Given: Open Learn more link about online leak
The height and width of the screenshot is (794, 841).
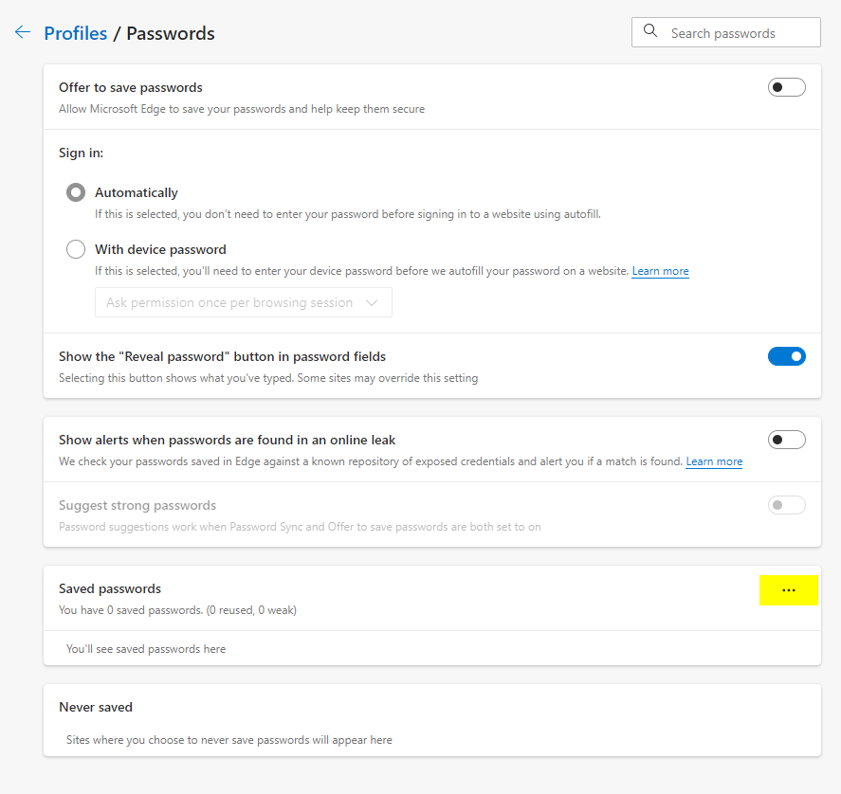Looking at the screenshot, I should [714, 461].
